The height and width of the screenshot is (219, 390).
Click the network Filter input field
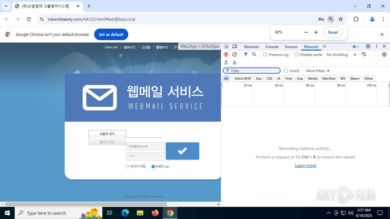pyautogui.click(x=252, y=71)
